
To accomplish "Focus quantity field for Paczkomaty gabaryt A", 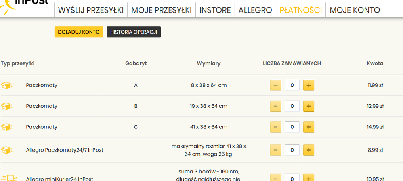I will pos(292,85).
